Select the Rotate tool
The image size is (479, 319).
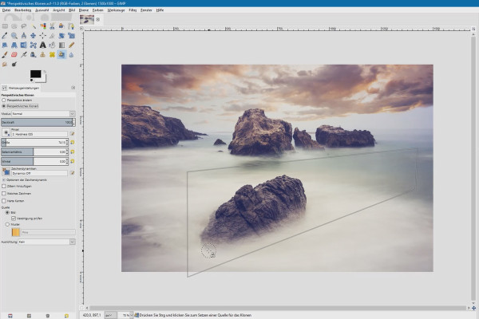61,36
